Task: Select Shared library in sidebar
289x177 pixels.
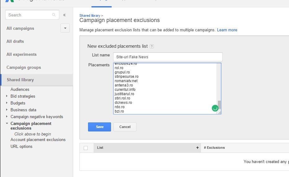Action: [37, 80]
